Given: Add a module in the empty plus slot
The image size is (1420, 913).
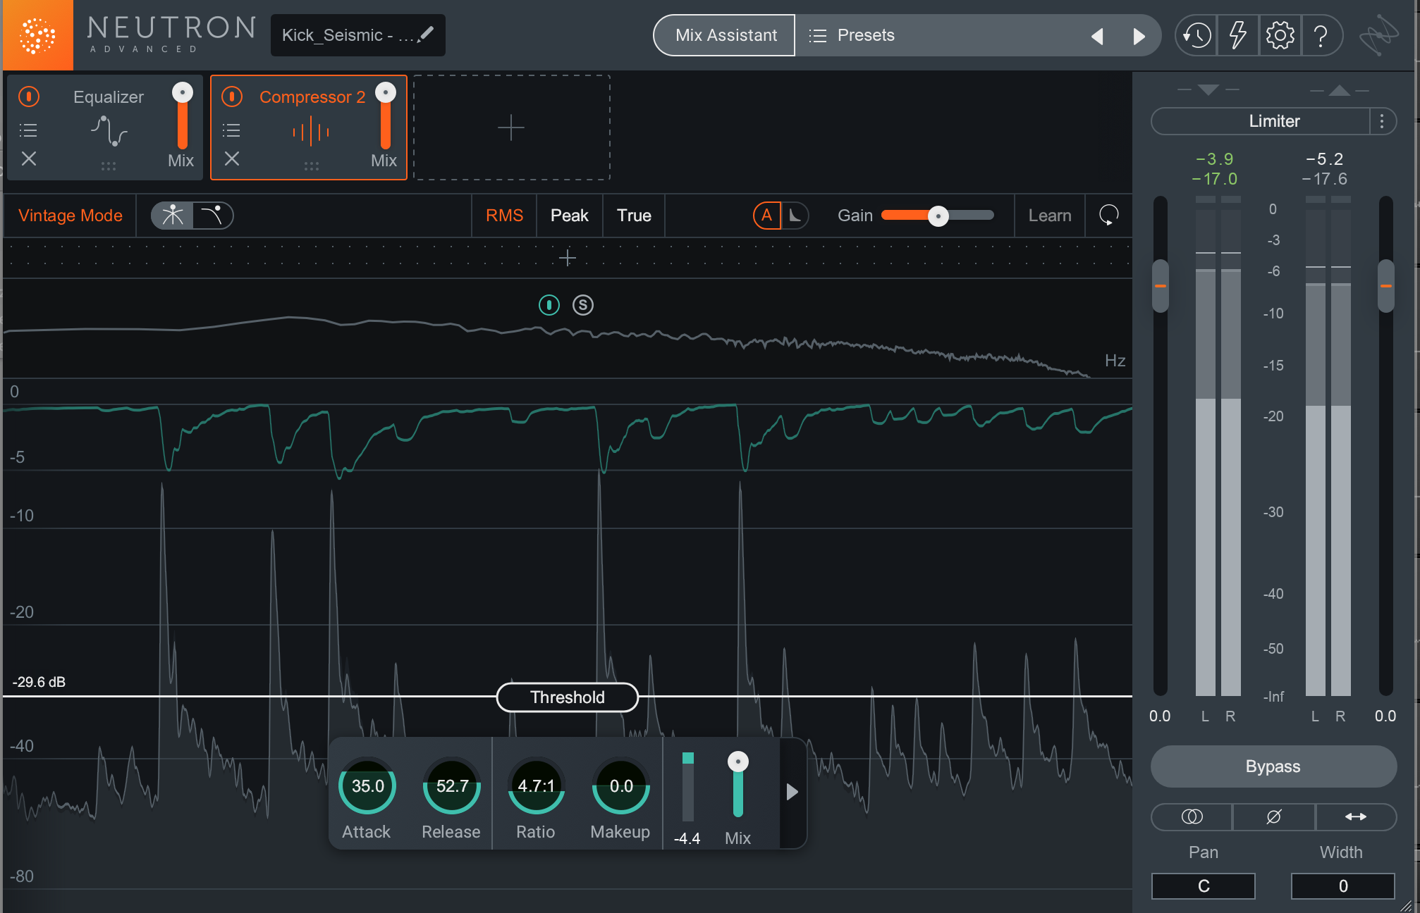Looking at the screenshot, I should pyautogui.click(x=511, y=128).
